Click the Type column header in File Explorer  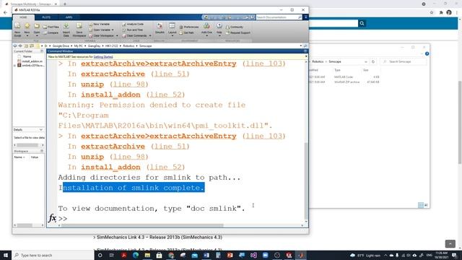[338, 70]
